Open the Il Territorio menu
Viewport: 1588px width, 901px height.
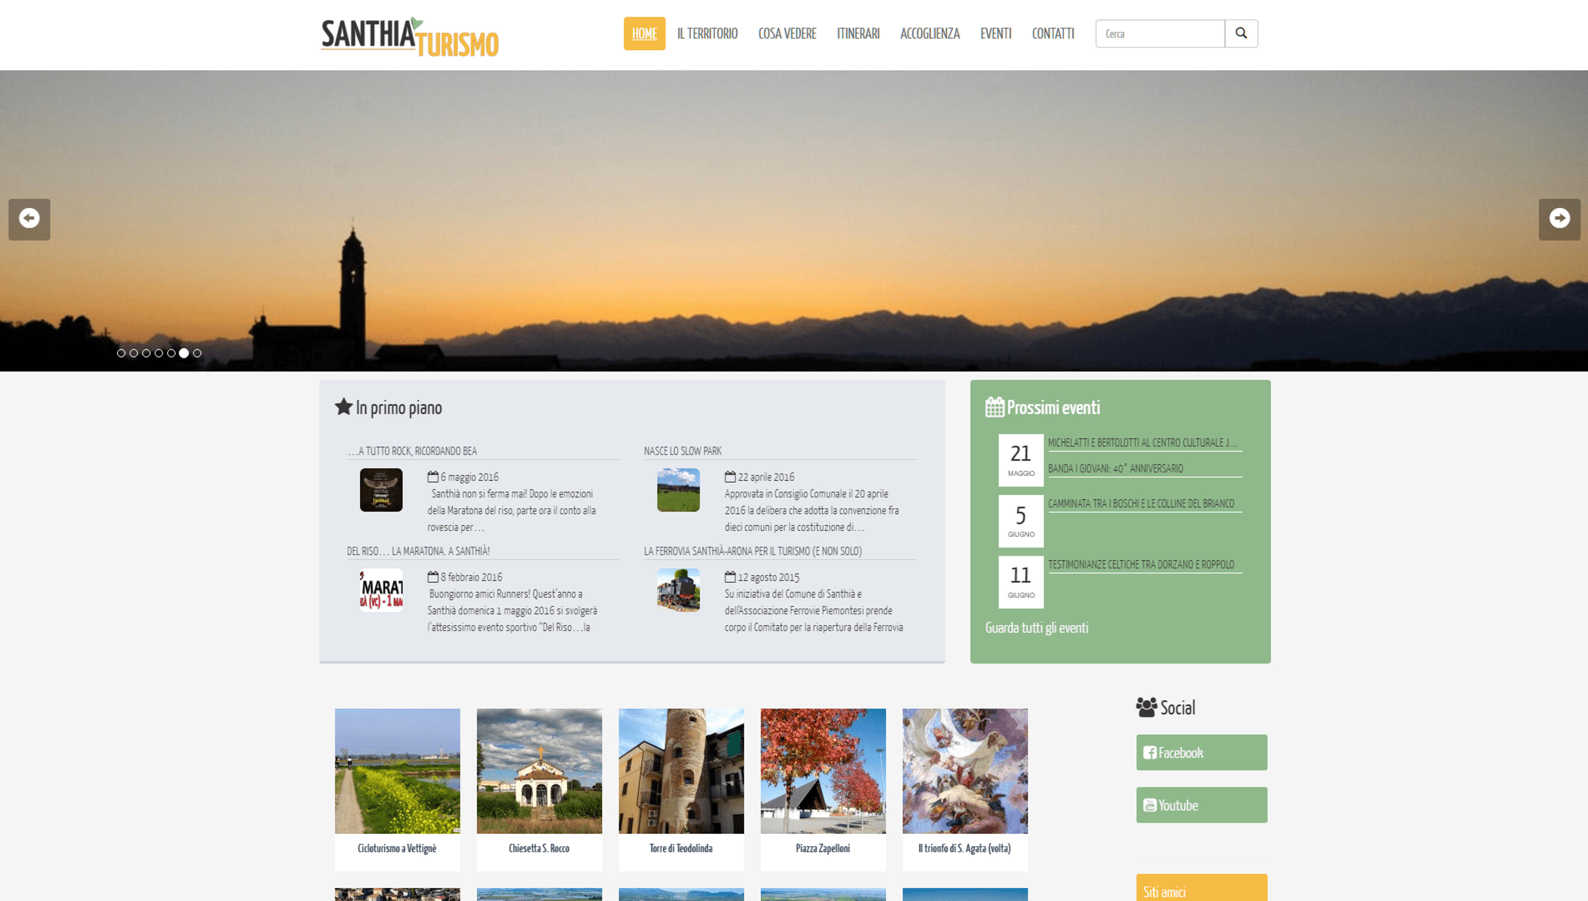(707, 33)
